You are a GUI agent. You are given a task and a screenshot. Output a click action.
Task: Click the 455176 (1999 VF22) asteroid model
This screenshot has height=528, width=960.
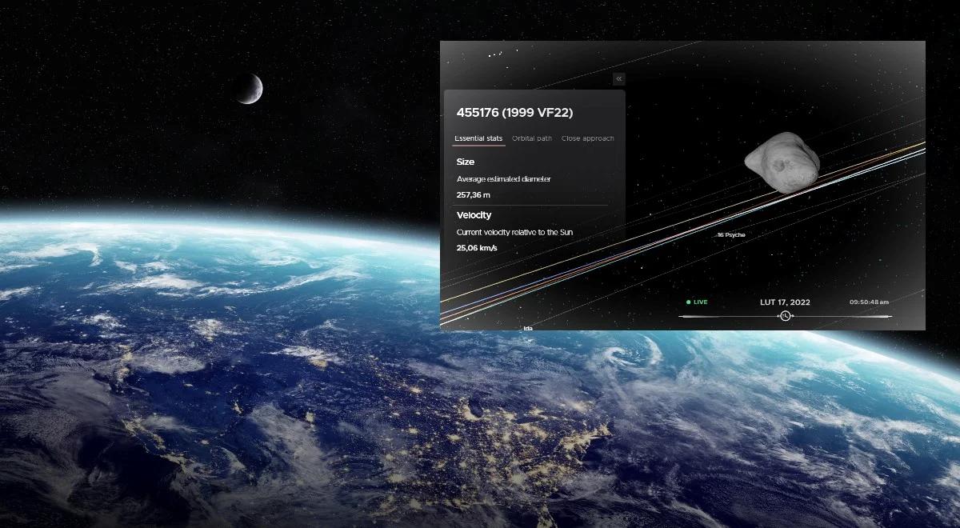pos(782,162)
